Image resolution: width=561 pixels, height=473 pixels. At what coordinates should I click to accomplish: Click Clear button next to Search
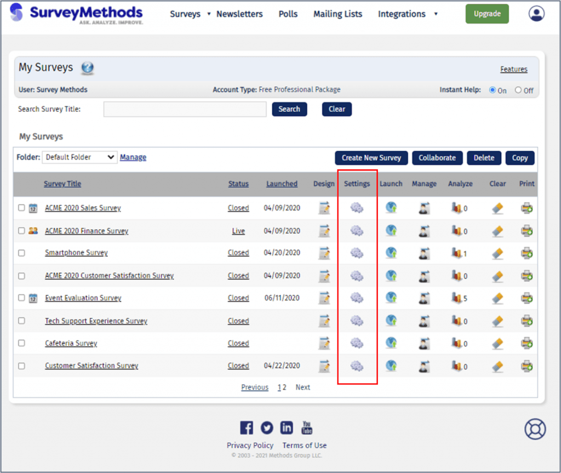pyautogui.click(x=337, y=109)
